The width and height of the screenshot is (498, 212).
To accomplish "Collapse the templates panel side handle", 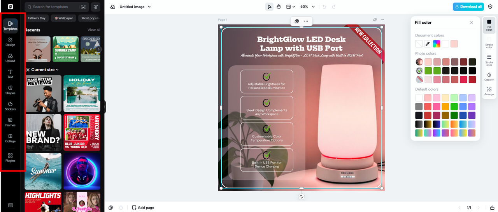I will click(105, 106).
